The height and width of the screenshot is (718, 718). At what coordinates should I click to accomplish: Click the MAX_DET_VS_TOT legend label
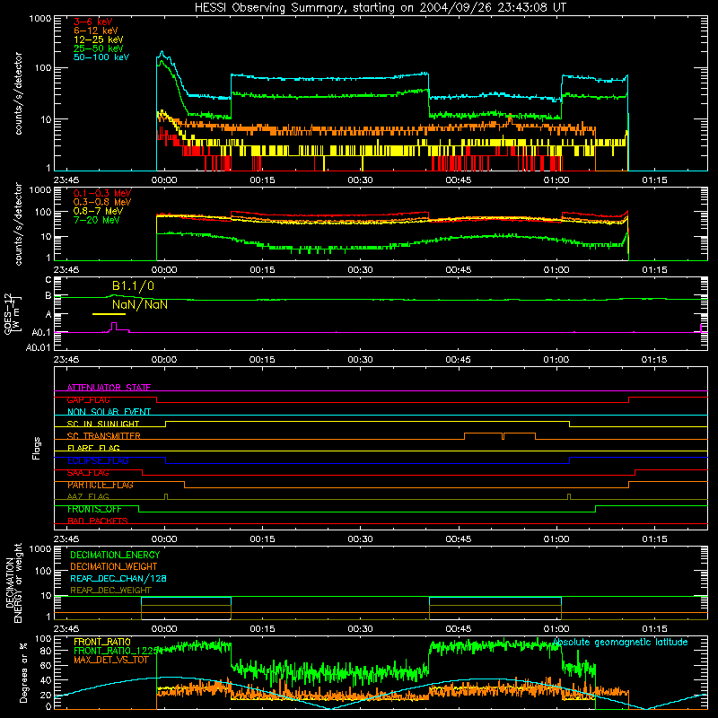[x=111, y=660]
